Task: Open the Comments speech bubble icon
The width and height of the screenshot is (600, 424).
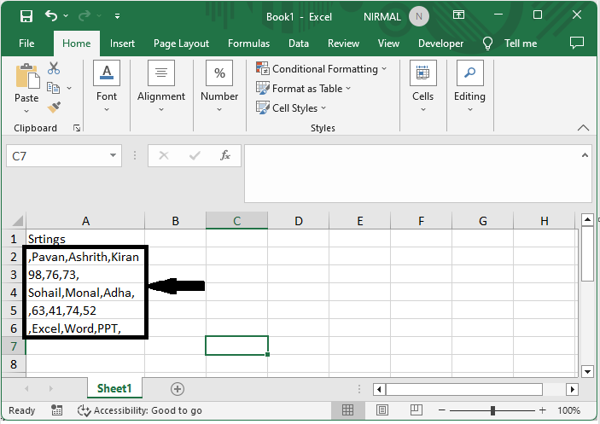Action: [577, 43]
